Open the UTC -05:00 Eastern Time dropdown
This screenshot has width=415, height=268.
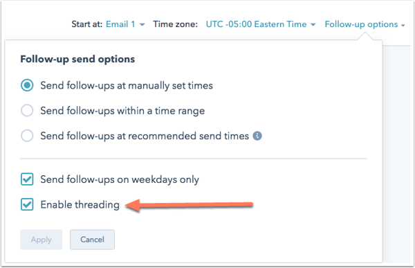tap(261, 24)
